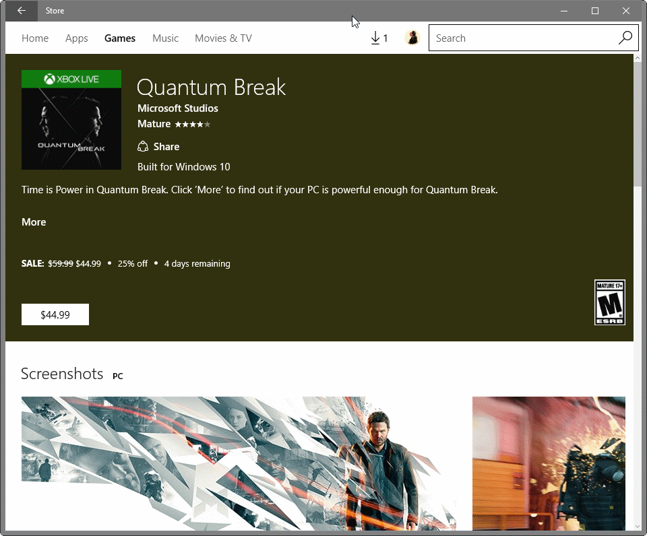
Task: Buy the game for $44.99
Action: [55, 314]
